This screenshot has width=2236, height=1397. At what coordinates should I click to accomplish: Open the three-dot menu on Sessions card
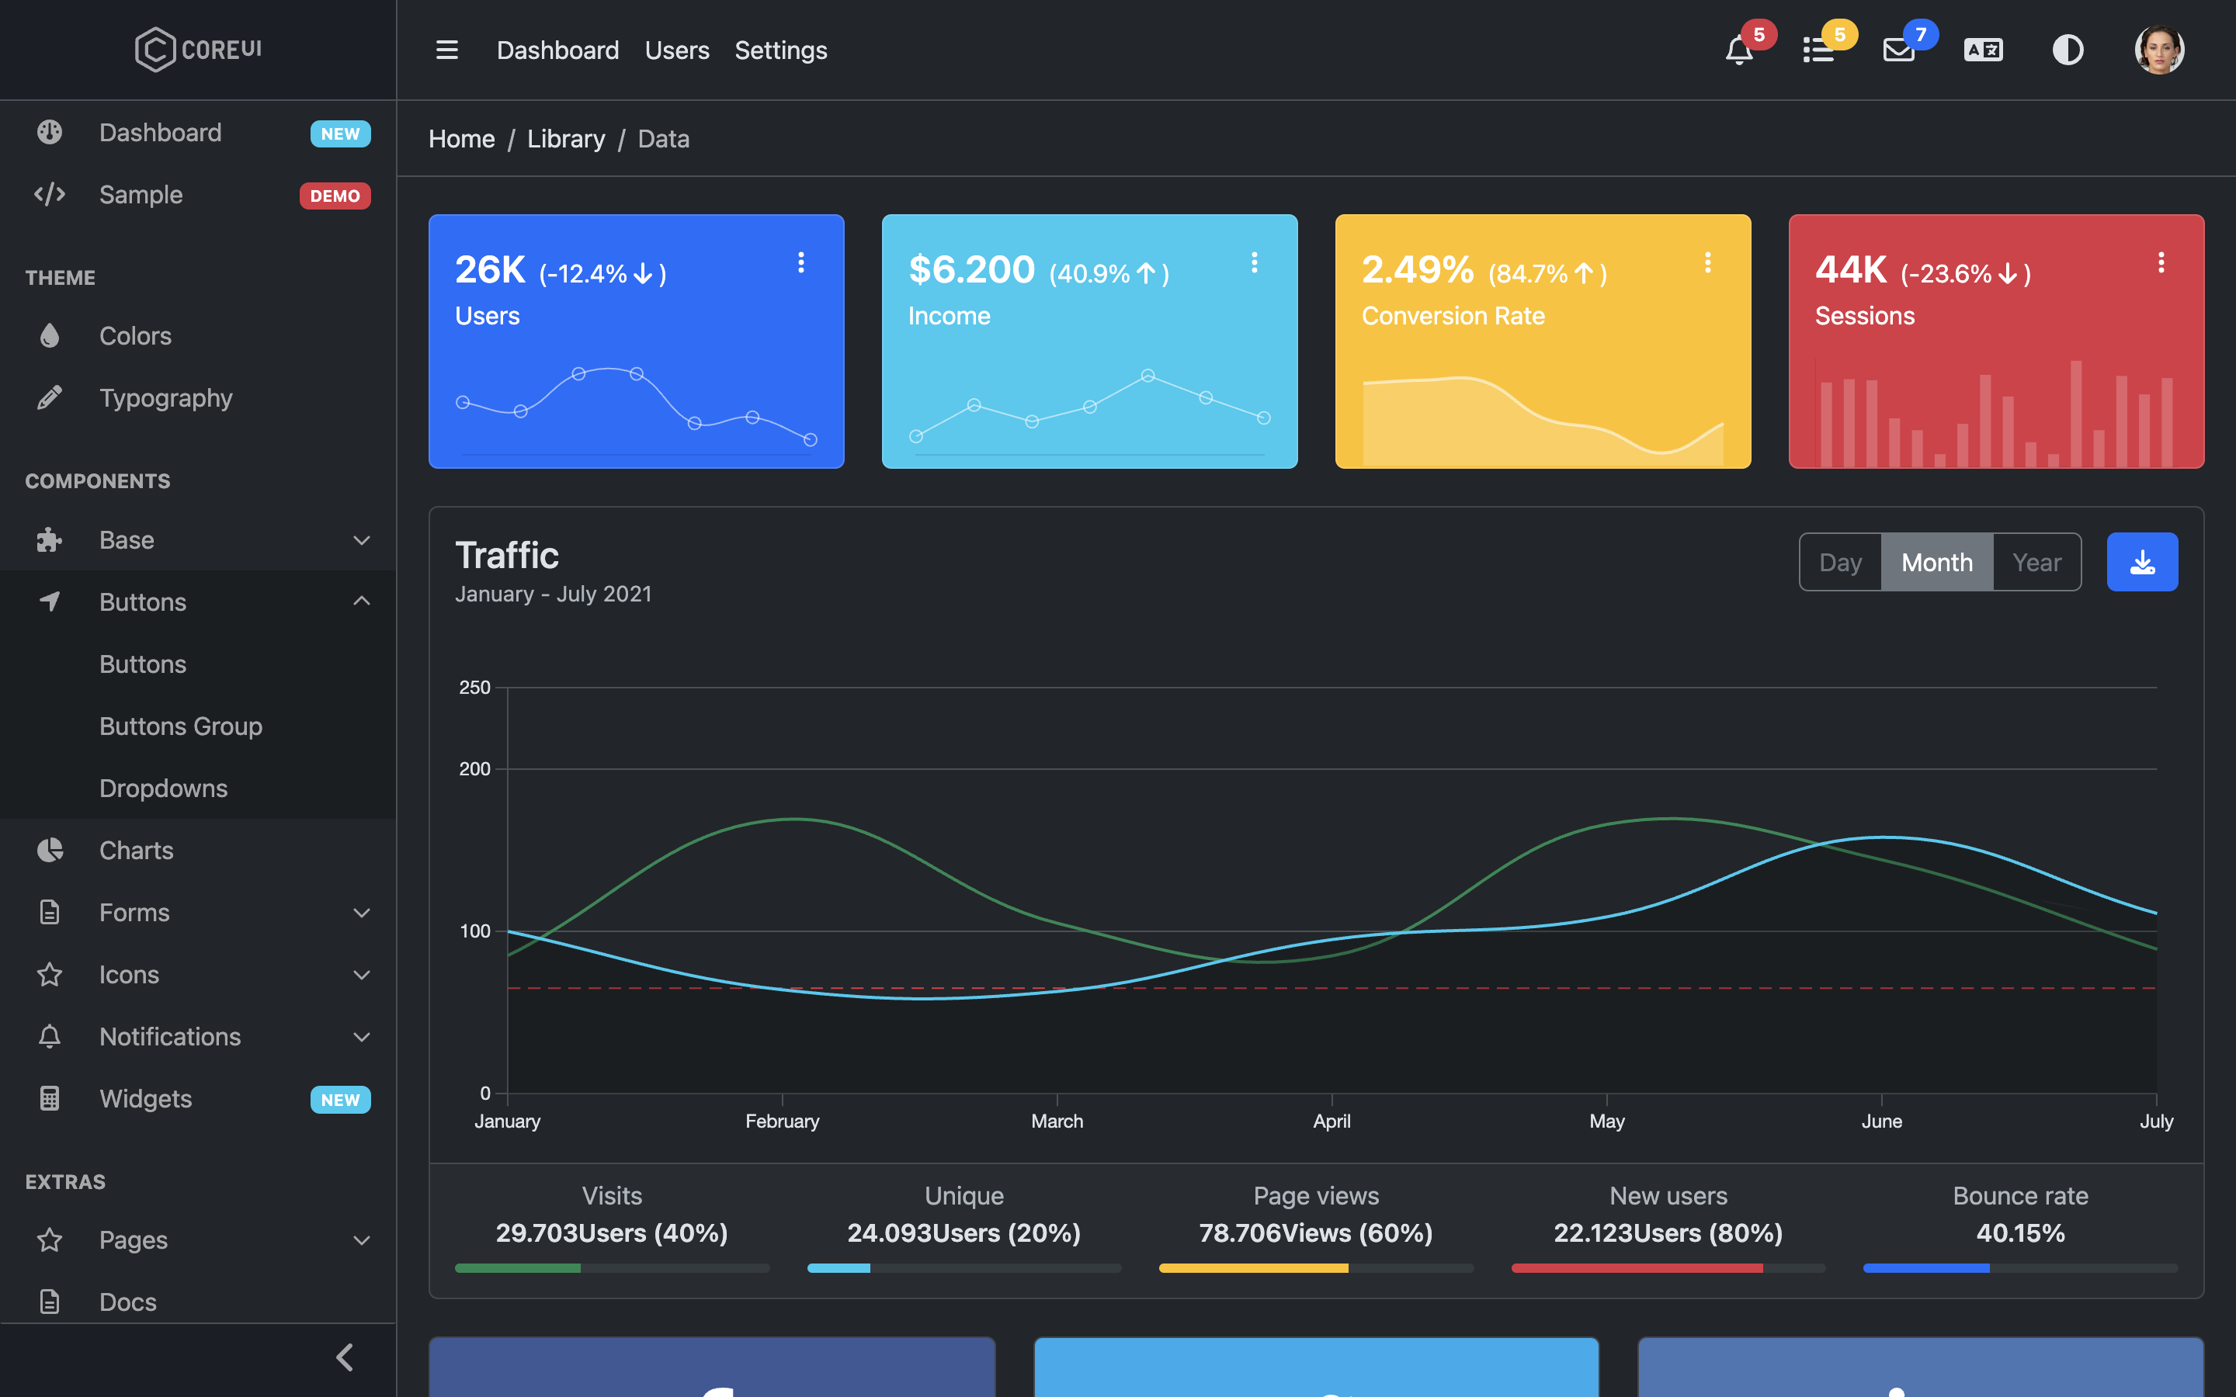[2161, 262]
